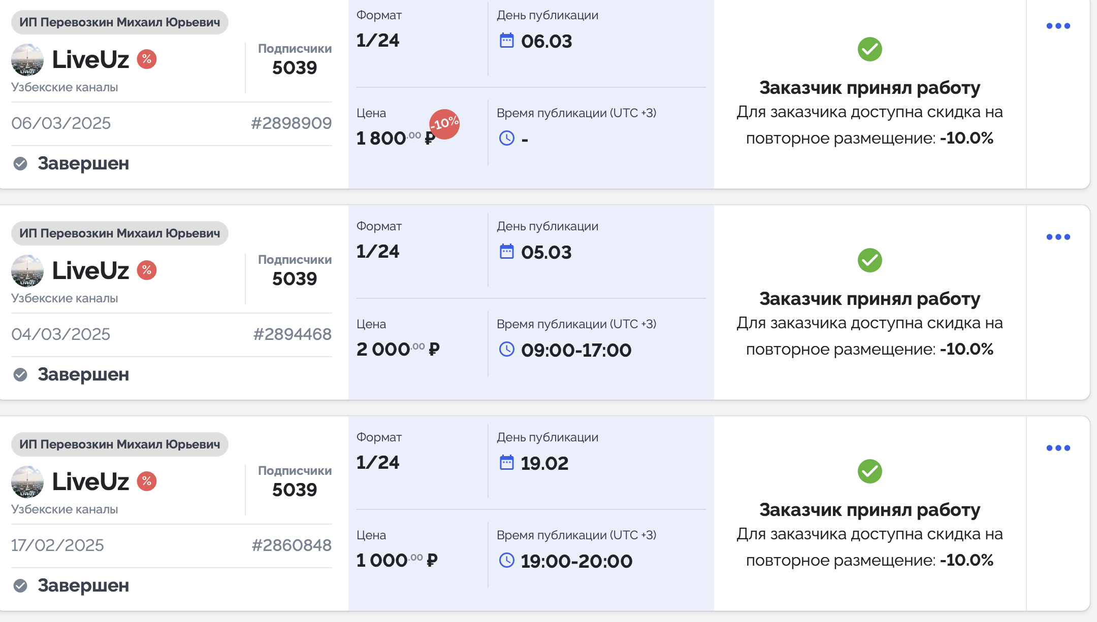Click calendar icon beside 19.02 date

[x=507, y=463]
